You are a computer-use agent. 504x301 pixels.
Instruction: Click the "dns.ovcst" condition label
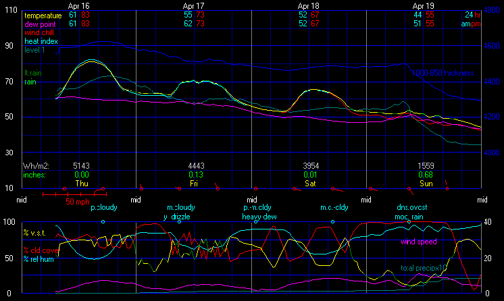(412, 207)
